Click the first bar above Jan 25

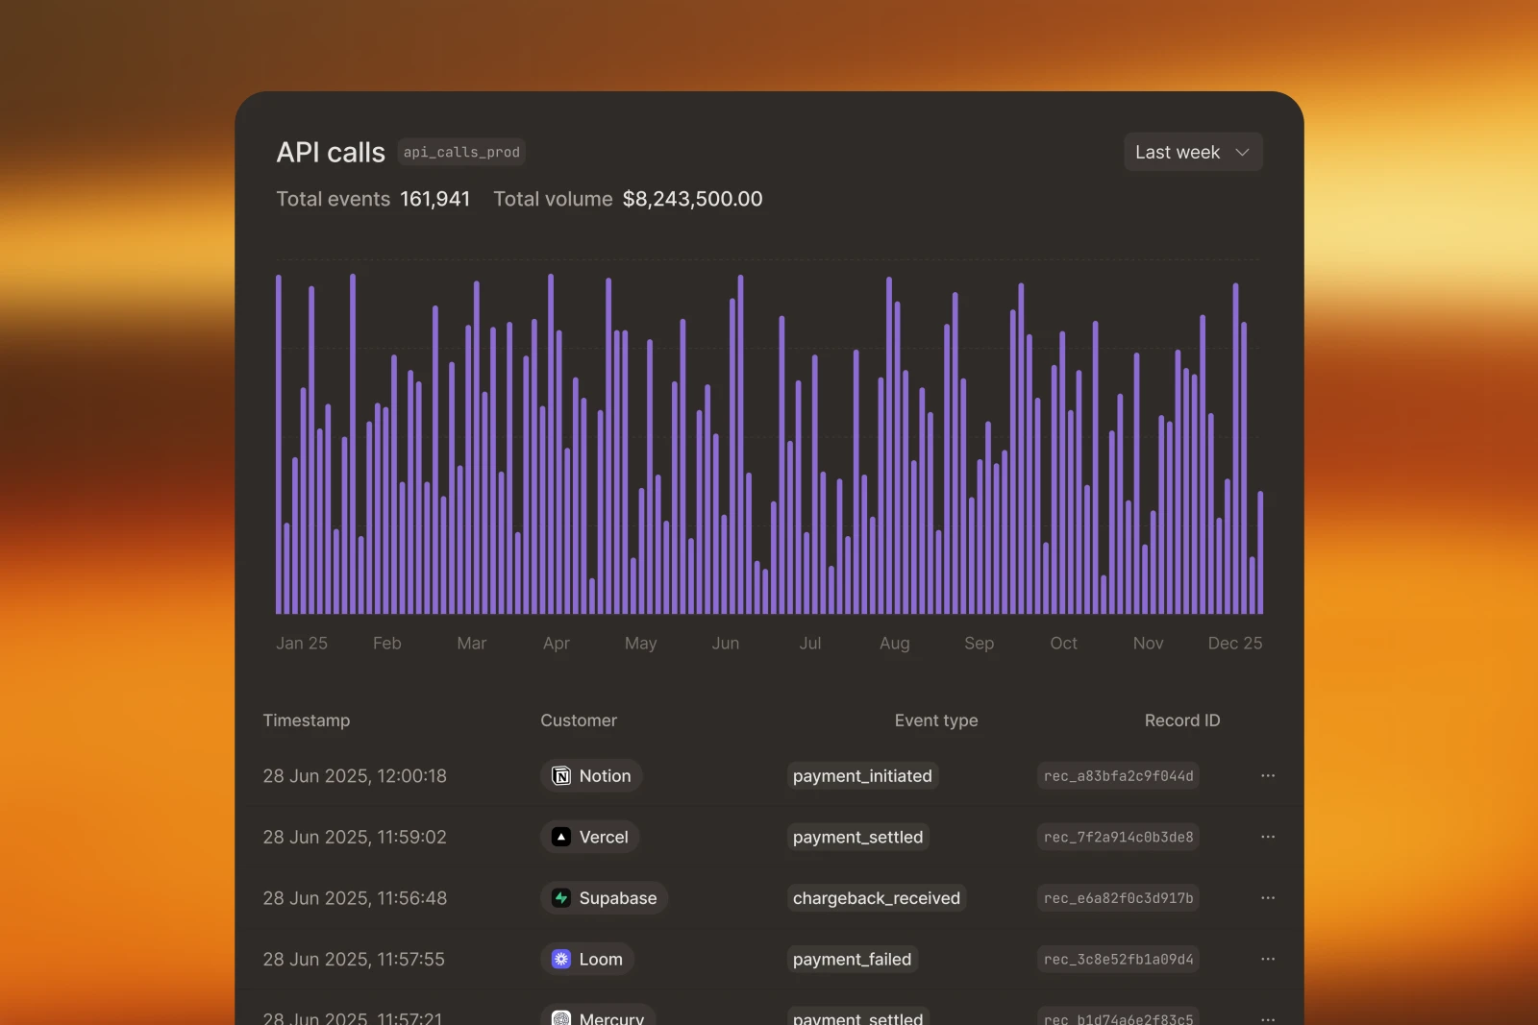[x=279, y=444]
